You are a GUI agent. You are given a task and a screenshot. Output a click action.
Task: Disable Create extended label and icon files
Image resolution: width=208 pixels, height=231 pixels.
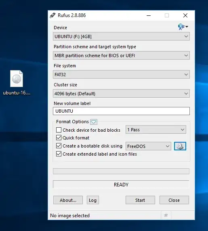[59, 154]
